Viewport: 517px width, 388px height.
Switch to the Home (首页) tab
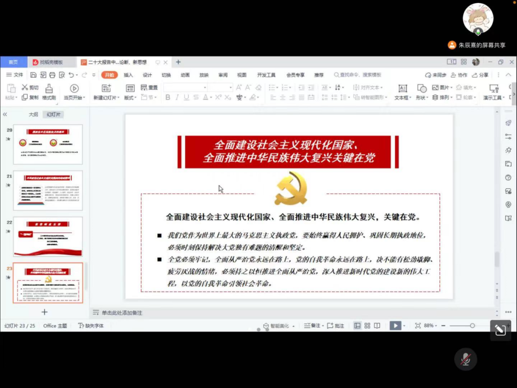(x=13, y=62)
